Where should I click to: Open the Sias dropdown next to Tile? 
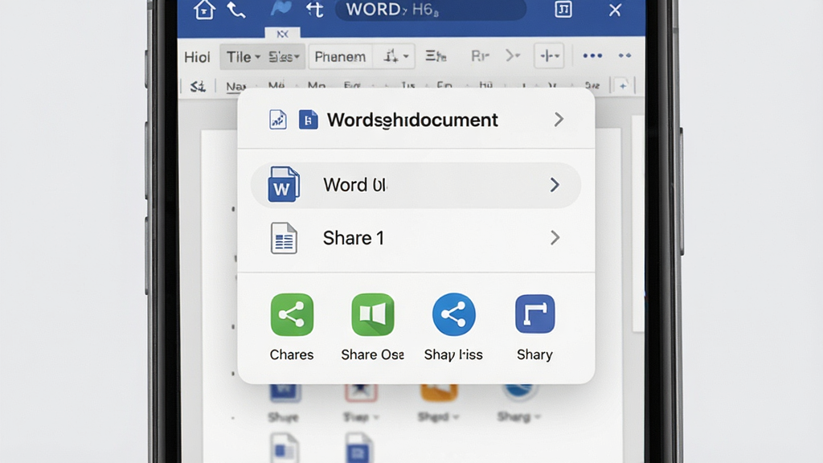[x=284, y=57]
